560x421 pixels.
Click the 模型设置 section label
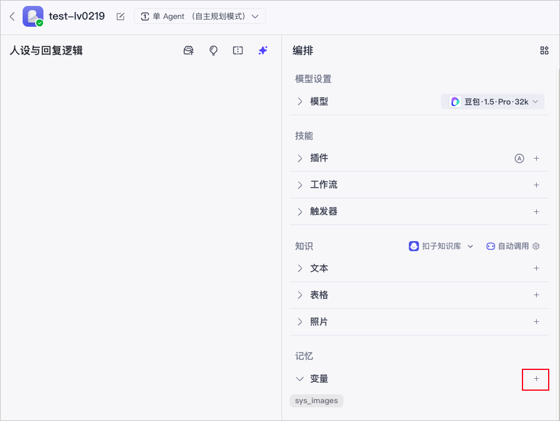pyautogui.click(x=313, y=79)
